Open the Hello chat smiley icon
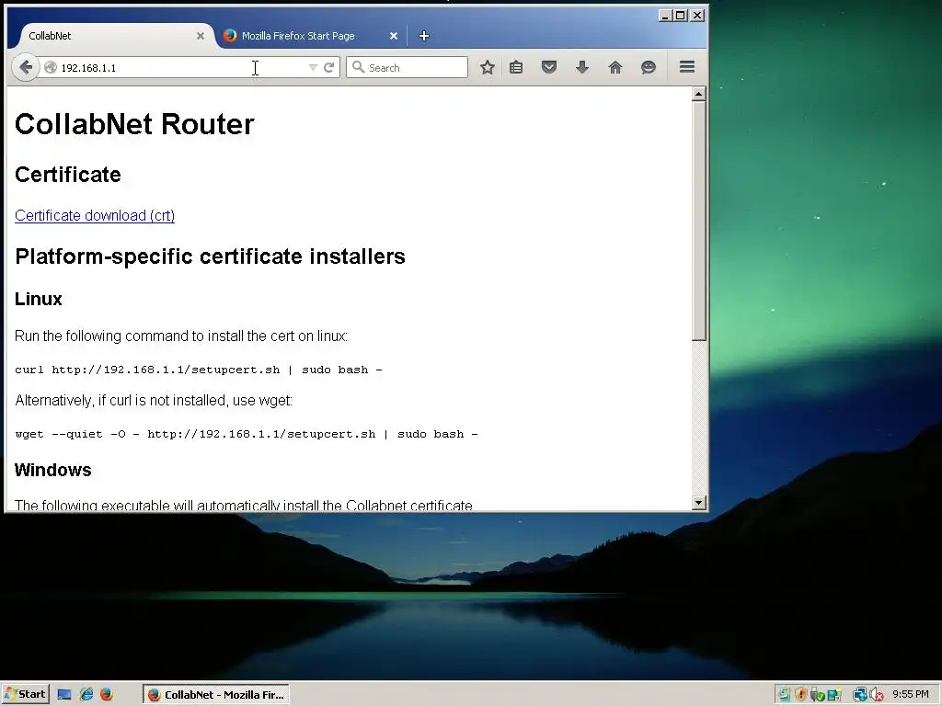The image size is (942, 706). (x=649, y=67)
